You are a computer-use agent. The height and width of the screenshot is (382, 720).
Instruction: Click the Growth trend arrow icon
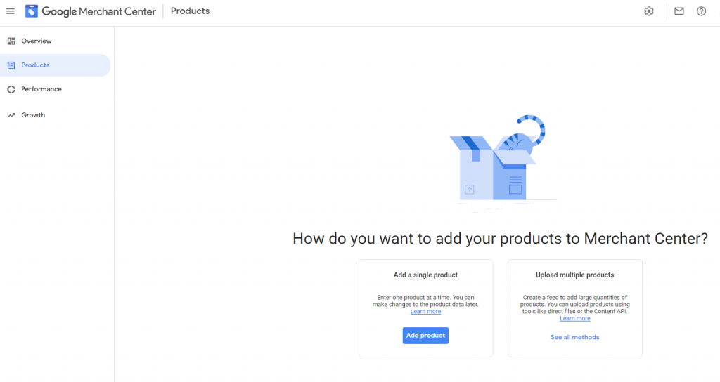point(11,115)
